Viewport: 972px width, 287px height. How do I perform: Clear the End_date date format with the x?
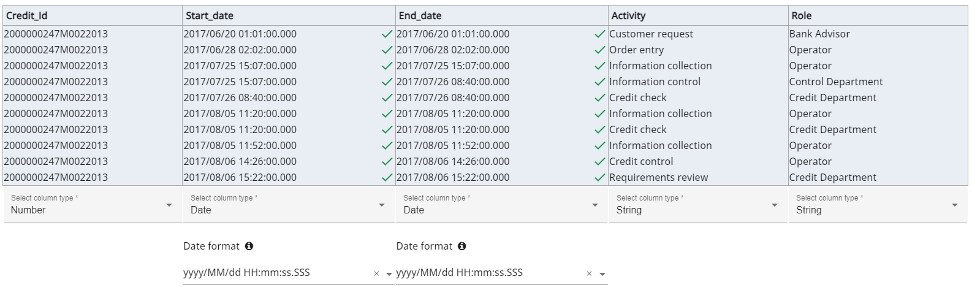[x=589, y=274]
